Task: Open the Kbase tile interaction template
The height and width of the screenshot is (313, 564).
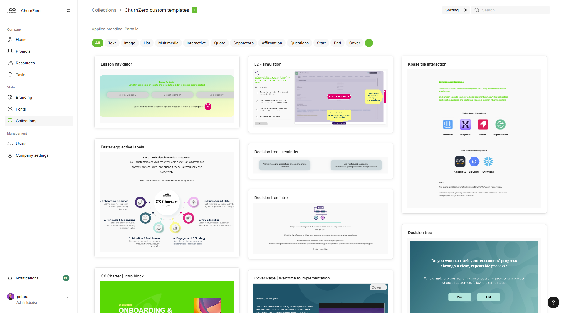Action: click(474, 135)
